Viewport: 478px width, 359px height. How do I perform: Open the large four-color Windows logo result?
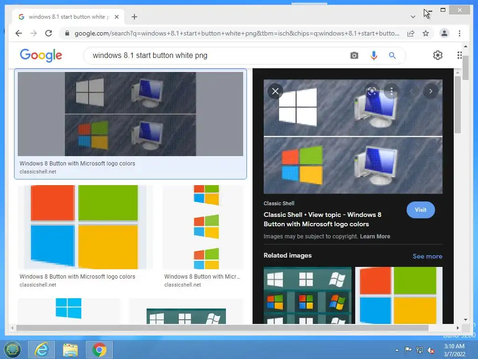pos(85,227)
